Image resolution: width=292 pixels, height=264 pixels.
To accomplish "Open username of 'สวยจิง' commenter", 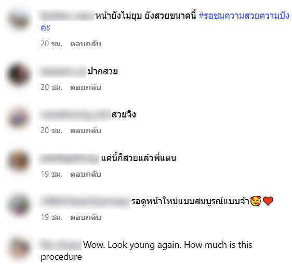I will point(74,114).
